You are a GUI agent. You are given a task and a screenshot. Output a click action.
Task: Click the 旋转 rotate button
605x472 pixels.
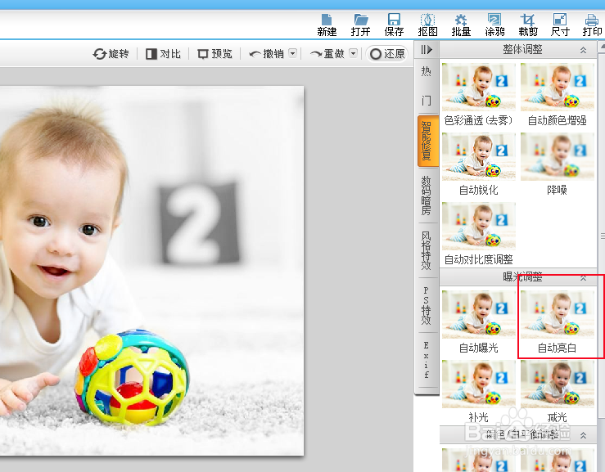click(111, 54)
